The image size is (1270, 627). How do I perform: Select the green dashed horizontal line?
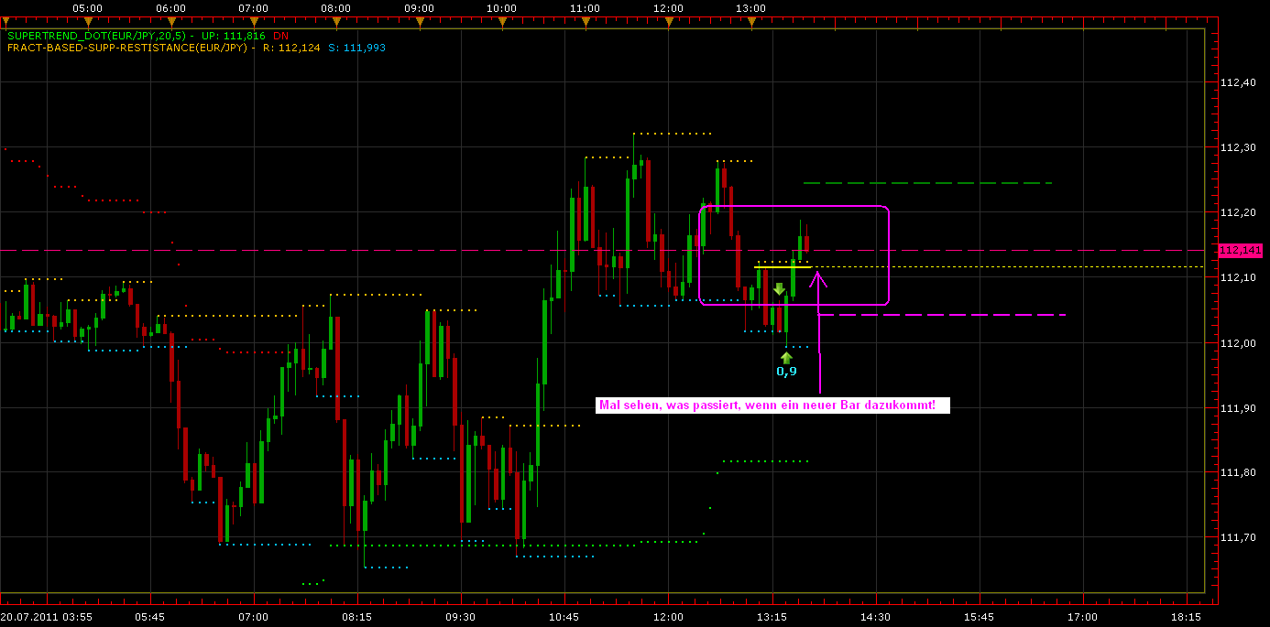click(927, 183)
